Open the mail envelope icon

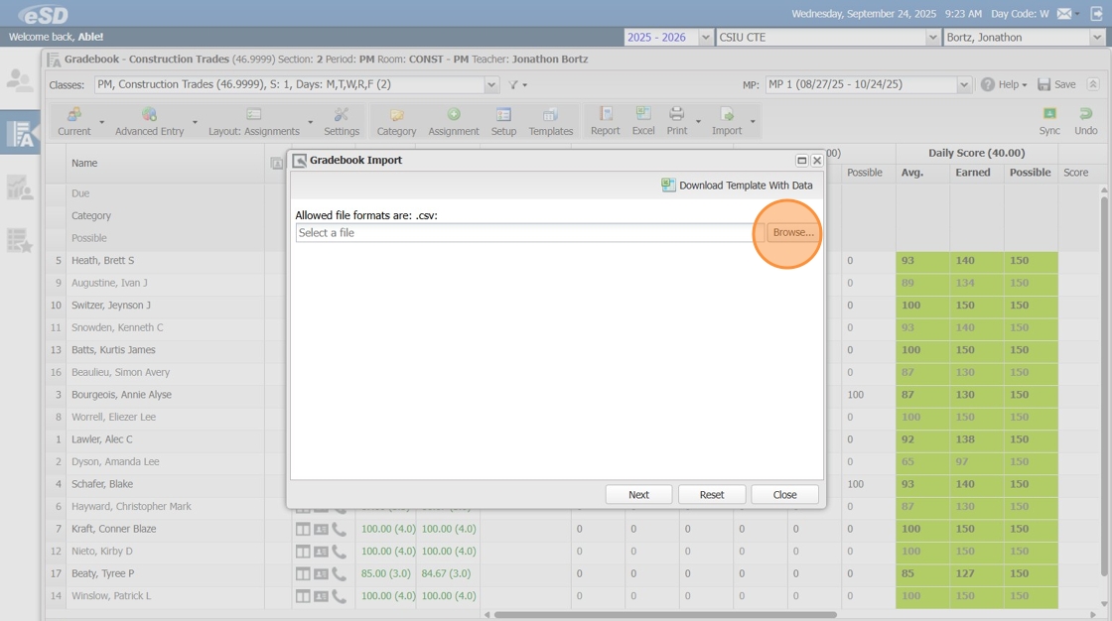1063,13
